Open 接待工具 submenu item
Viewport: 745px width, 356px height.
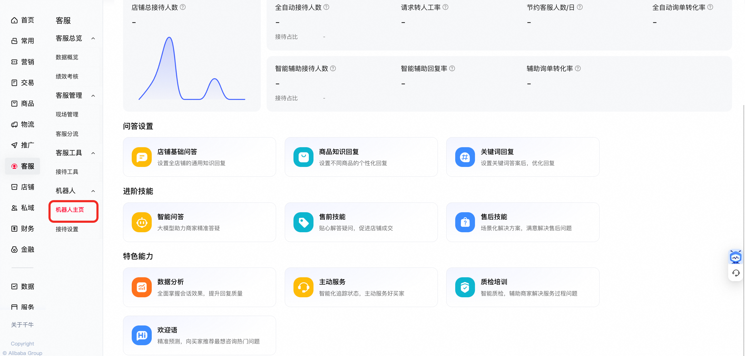67,172
